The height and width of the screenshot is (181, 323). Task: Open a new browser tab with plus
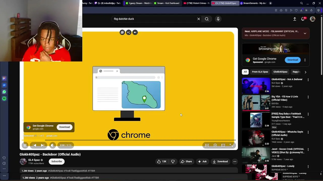pos(271,3)
